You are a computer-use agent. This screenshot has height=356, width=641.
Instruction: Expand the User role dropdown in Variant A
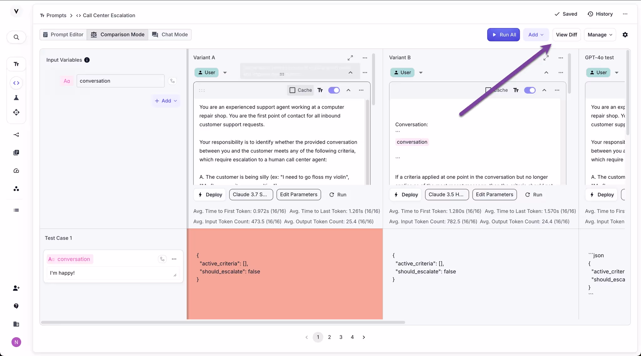(x=225, y=73)
